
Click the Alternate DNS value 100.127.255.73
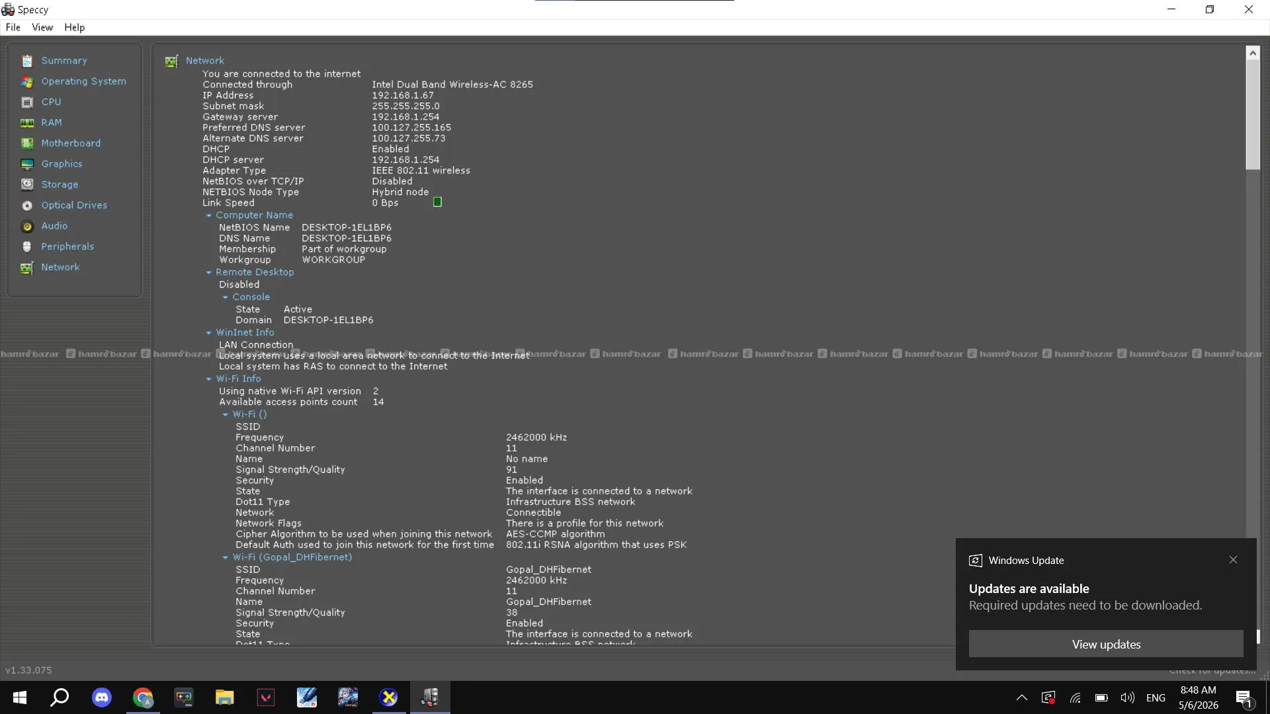click(x=409, y=139)
